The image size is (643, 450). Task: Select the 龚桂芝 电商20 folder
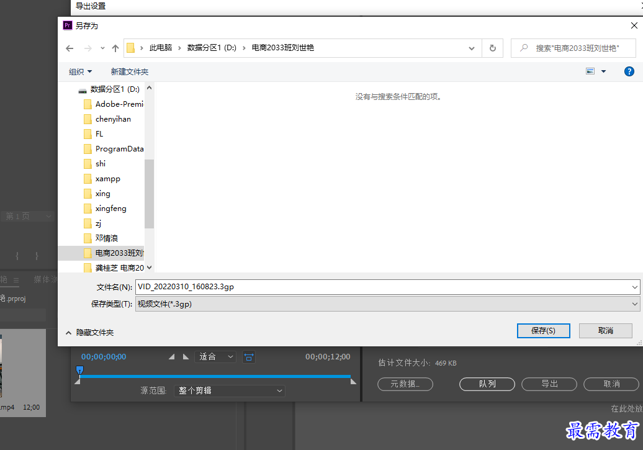(114, 268)
